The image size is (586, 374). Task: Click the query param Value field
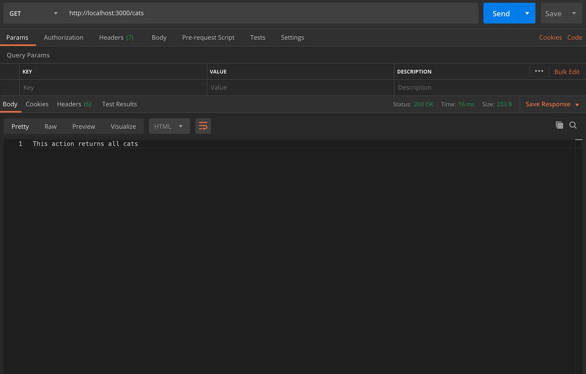coord(300,88)
